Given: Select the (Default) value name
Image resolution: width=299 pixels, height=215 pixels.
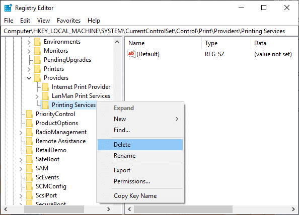Looking at the screenshot, I should [x=148, y=54].
